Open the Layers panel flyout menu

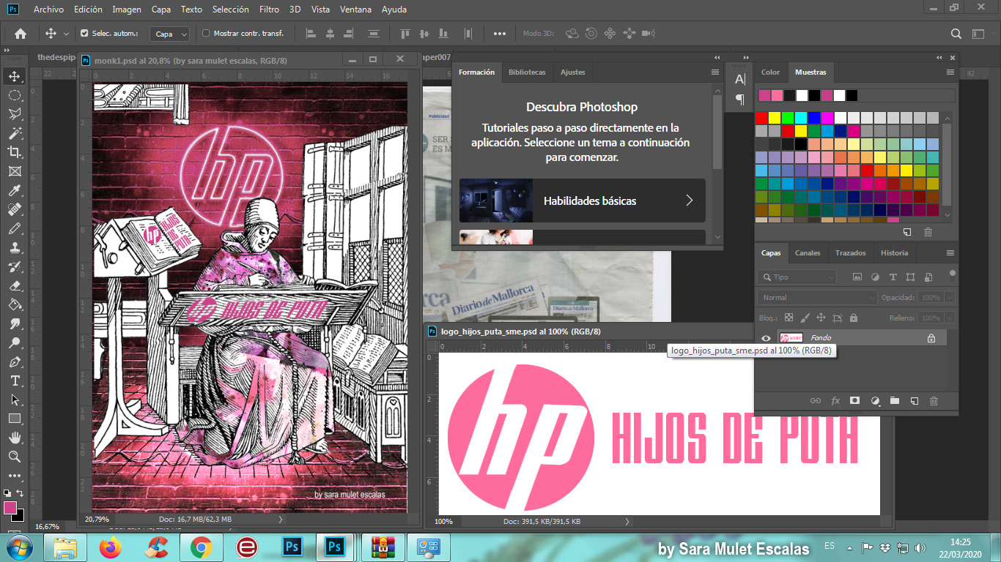point(950,253)
